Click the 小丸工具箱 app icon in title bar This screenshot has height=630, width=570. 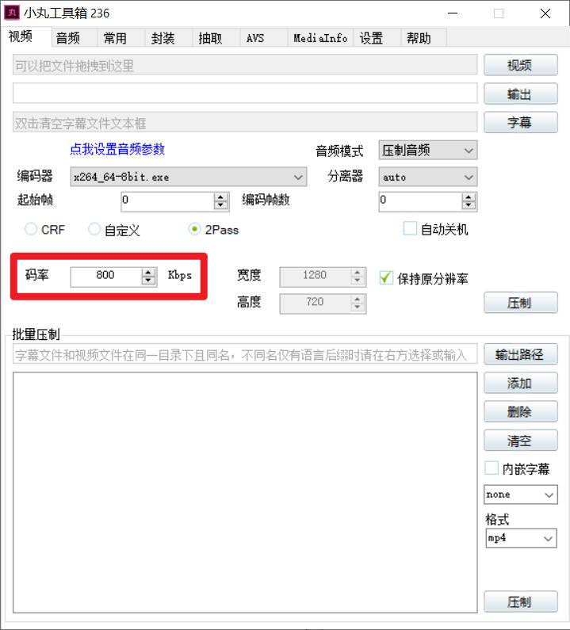pyautogui.click(x=13, y=13)
